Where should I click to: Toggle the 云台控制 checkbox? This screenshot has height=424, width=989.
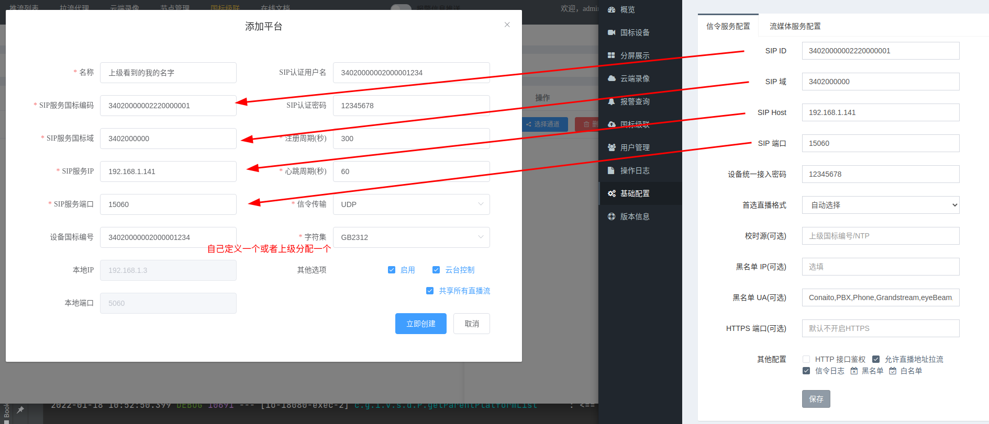click(x=436, y=270)
